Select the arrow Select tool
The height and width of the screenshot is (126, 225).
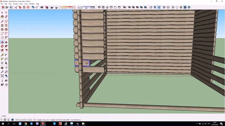2,13
